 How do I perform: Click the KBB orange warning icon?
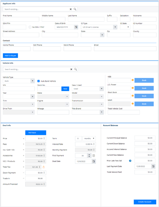point(133,80)
